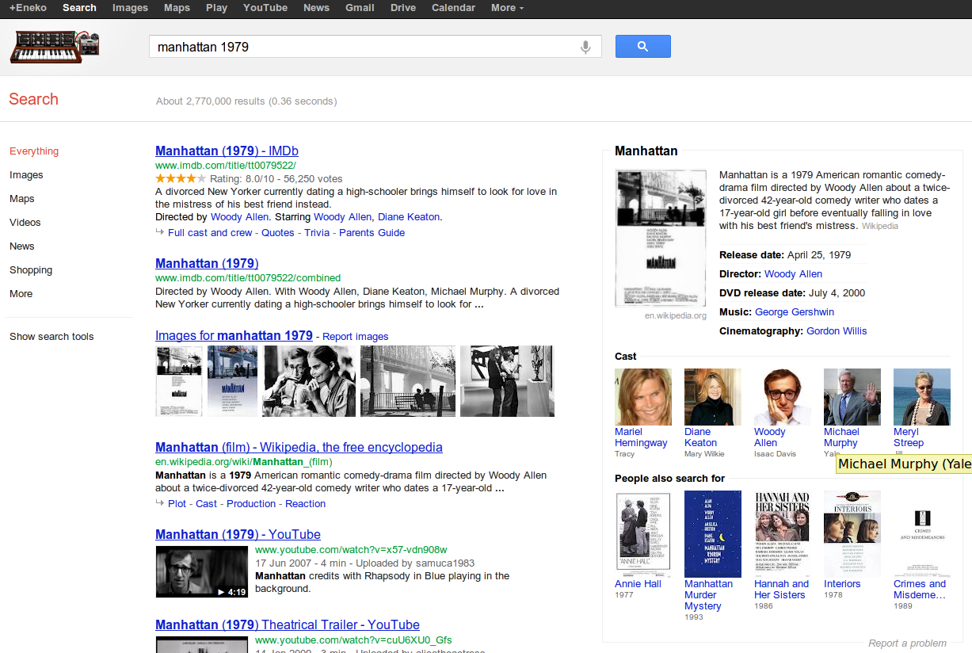Image resolution: width=972 pixels, height=653 pixels.
Task: Open Maps from the top bar
Action: (x=177, y=8)
